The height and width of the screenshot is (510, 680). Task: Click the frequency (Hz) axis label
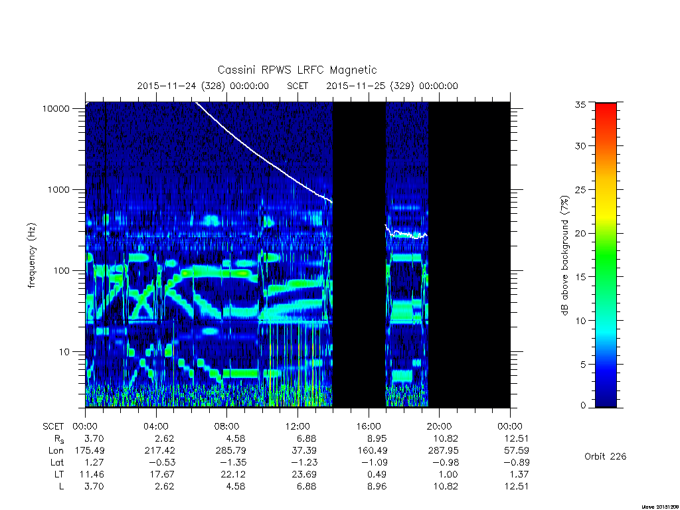coord(31,256)
